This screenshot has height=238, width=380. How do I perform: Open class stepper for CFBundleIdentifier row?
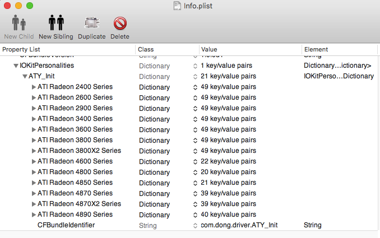pos(195,226)
